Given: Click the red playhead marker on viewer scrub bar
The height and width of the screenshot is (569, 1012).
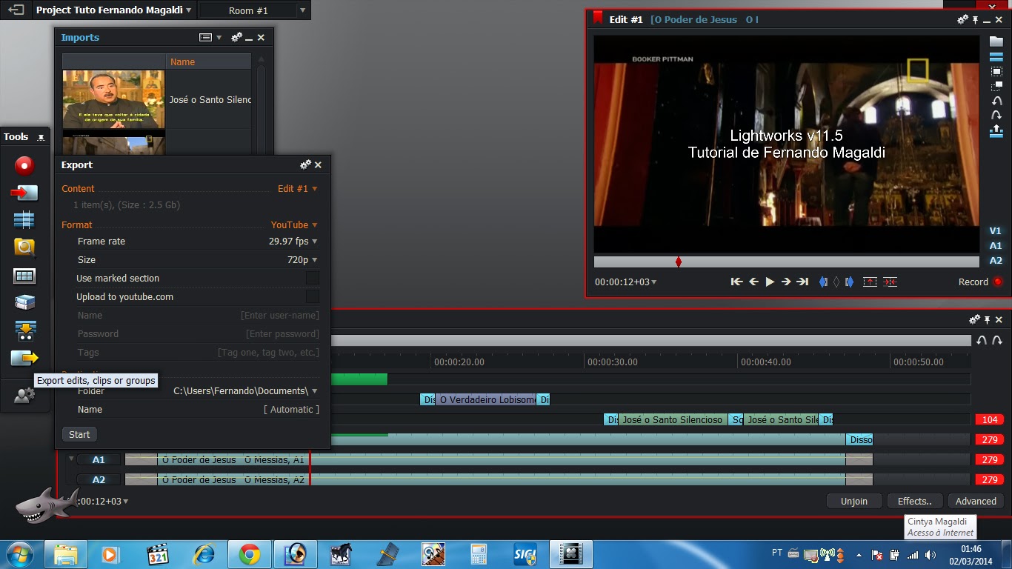Looking at the screenshot, I should tap(679, 262).
